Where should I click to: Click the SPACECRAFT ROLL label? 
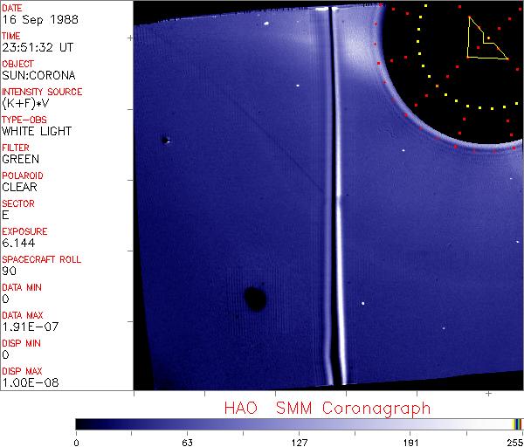41,259
